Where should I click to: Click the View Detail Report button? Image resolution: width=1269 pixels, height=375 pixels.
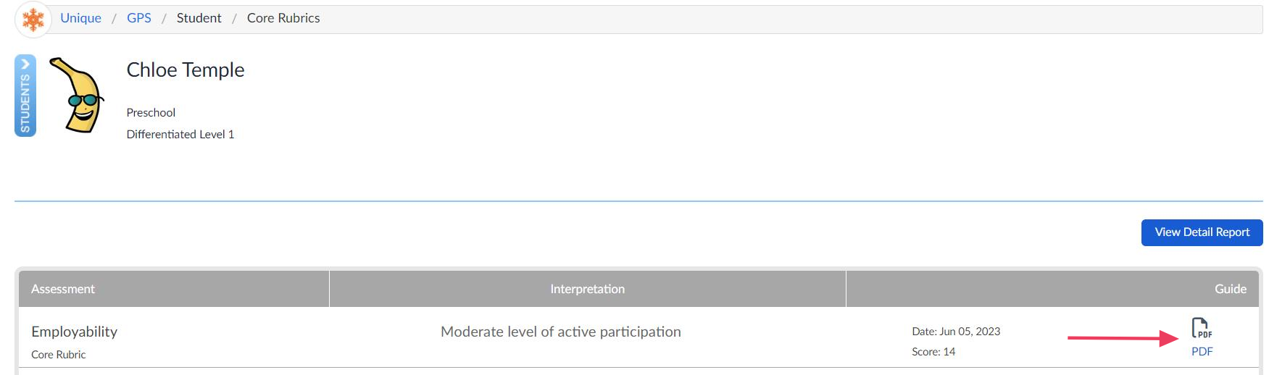[1202, 232]
